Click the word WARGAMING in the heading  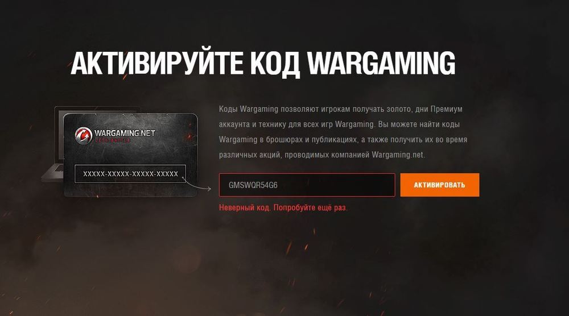pyautogui.click(x=381, y=63)
